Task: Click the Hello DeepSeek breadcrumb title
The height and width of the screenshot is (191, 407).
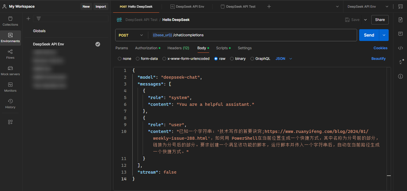Action: tap(176, 20)
